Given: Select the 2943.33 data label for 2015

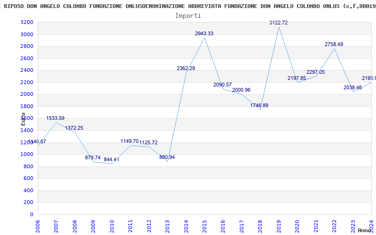Looking at the screenshot, I should coord(204,33).
